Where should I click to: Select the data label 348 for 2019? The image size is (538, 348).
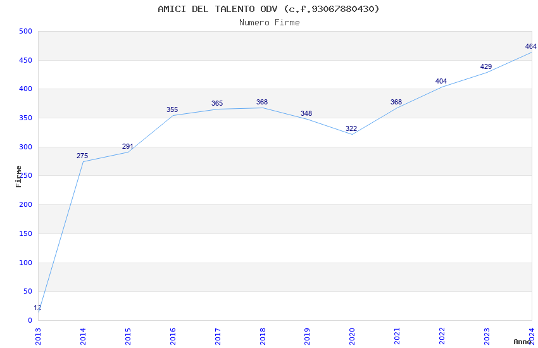[306, 113]
